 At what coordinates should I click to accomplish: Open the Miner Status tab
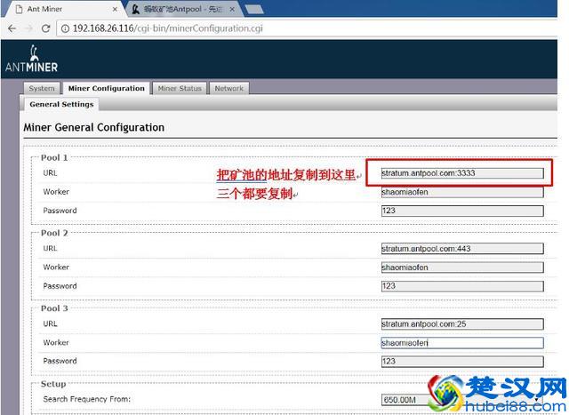click(180, 89)
